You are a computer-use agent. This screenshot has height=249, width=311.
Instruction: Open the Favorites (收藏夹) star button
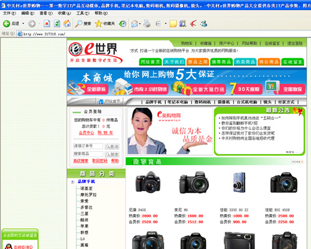point(104,24)
